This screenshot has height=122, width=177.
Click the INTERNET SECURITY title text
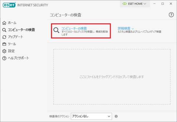pyautogui.click(x=33, y=5)
